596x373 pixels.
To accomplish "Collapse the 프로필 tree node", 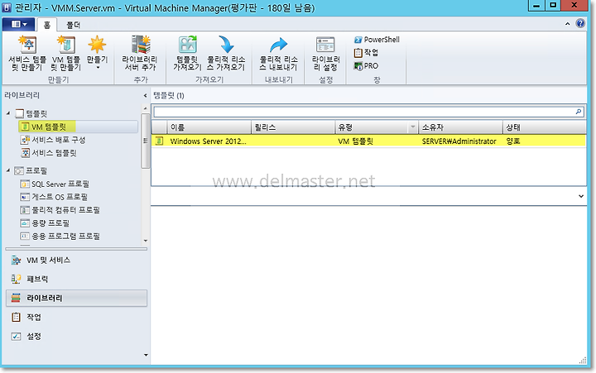I will point(8,170).
